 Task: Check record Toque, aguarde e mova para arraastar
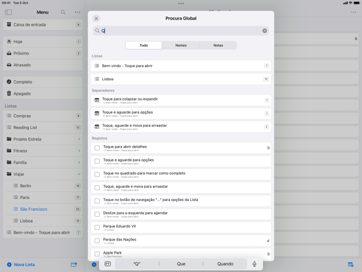97,188
